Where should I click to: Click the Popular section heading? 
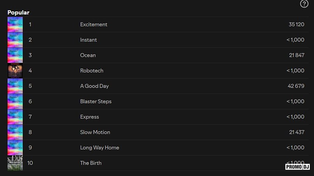(18, 13)
